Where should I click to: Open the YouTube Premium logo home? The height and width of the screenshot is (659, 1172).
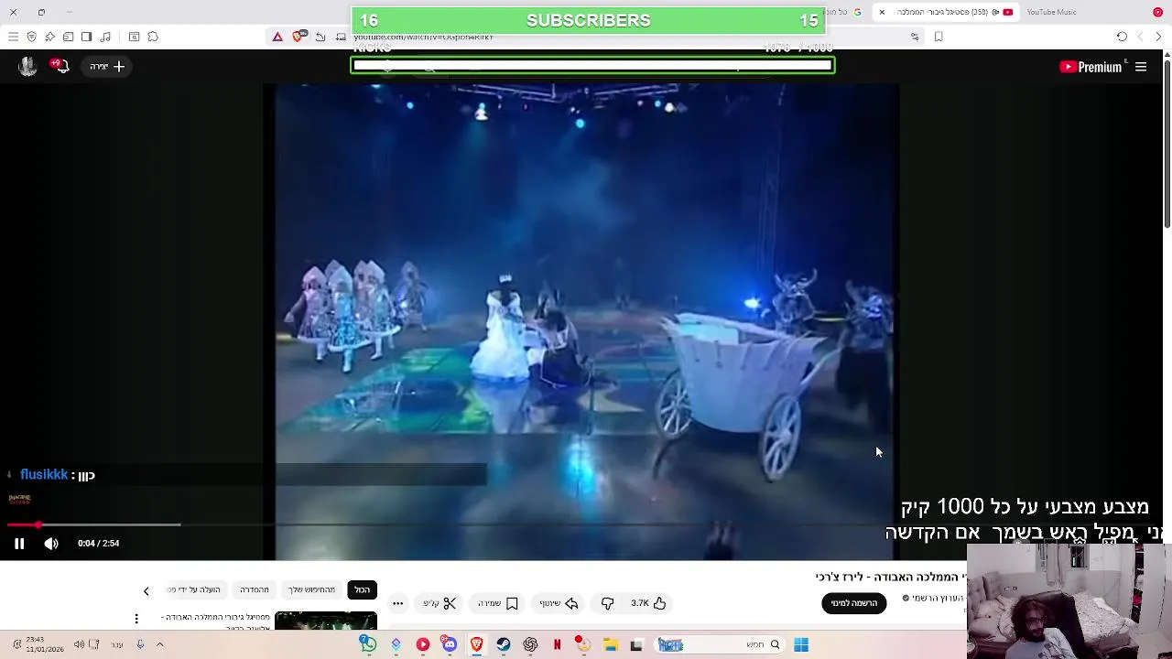point(1091,67)
